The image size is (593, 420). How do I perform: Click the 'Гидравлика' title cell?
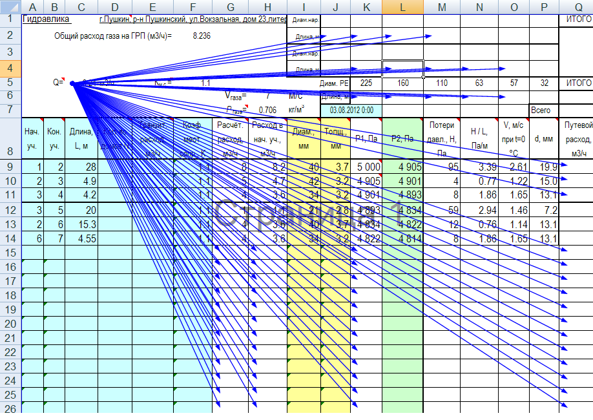click(47, 19)
